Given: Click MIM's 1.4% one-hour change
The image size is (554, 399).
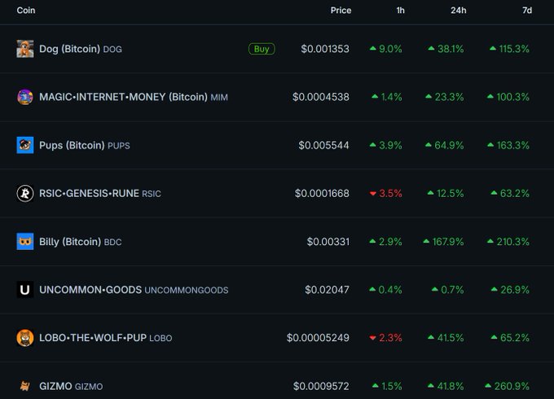Looking at the screenshot, I should [387, 97].
